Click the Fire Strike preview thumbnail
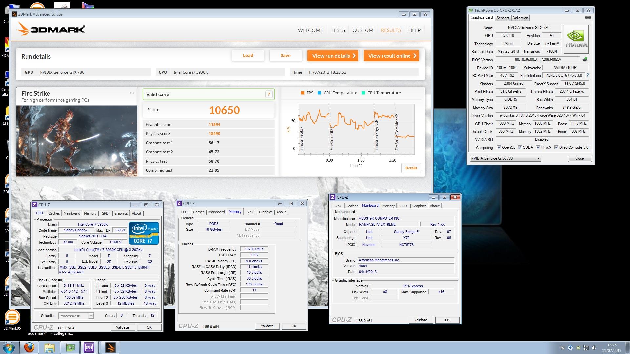630x354 pixels. pyautogui.click(x=77, y=141)
